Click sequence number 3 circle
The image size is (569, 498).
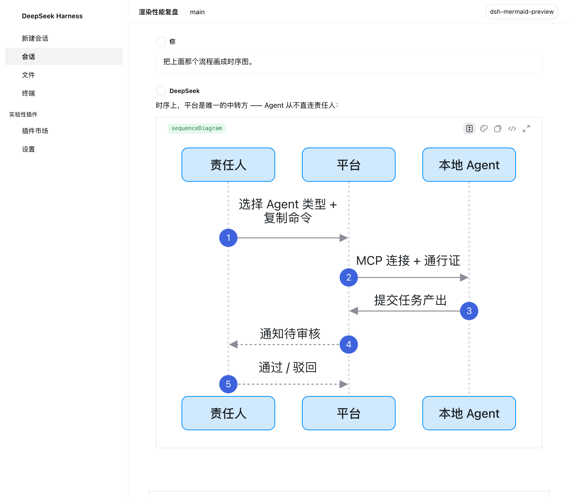tap(469, 311)
